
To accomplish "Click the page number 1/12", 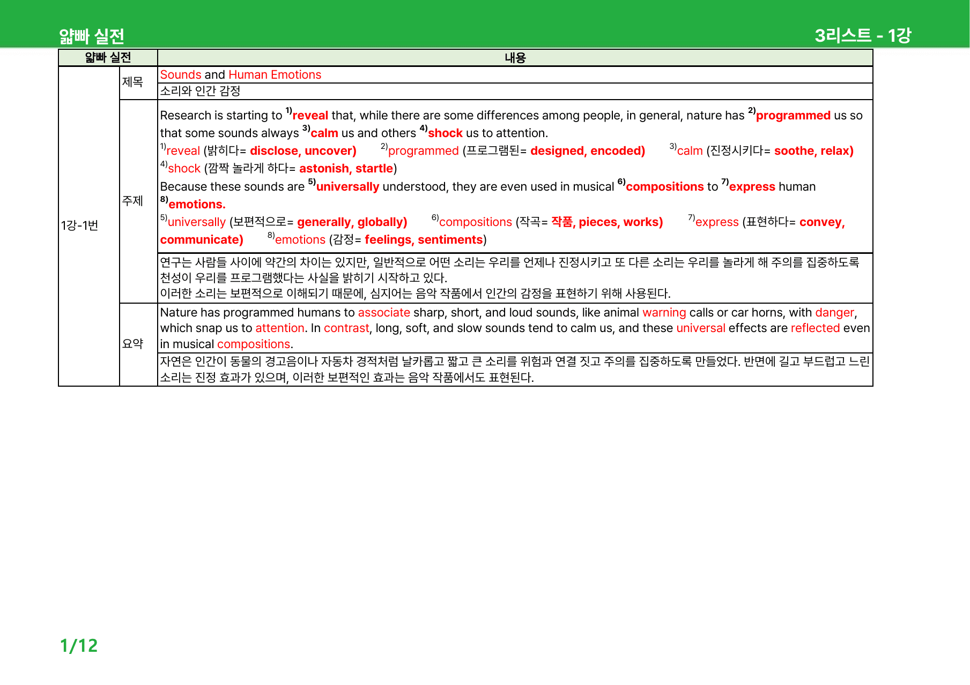I will [x=79, y=646].
